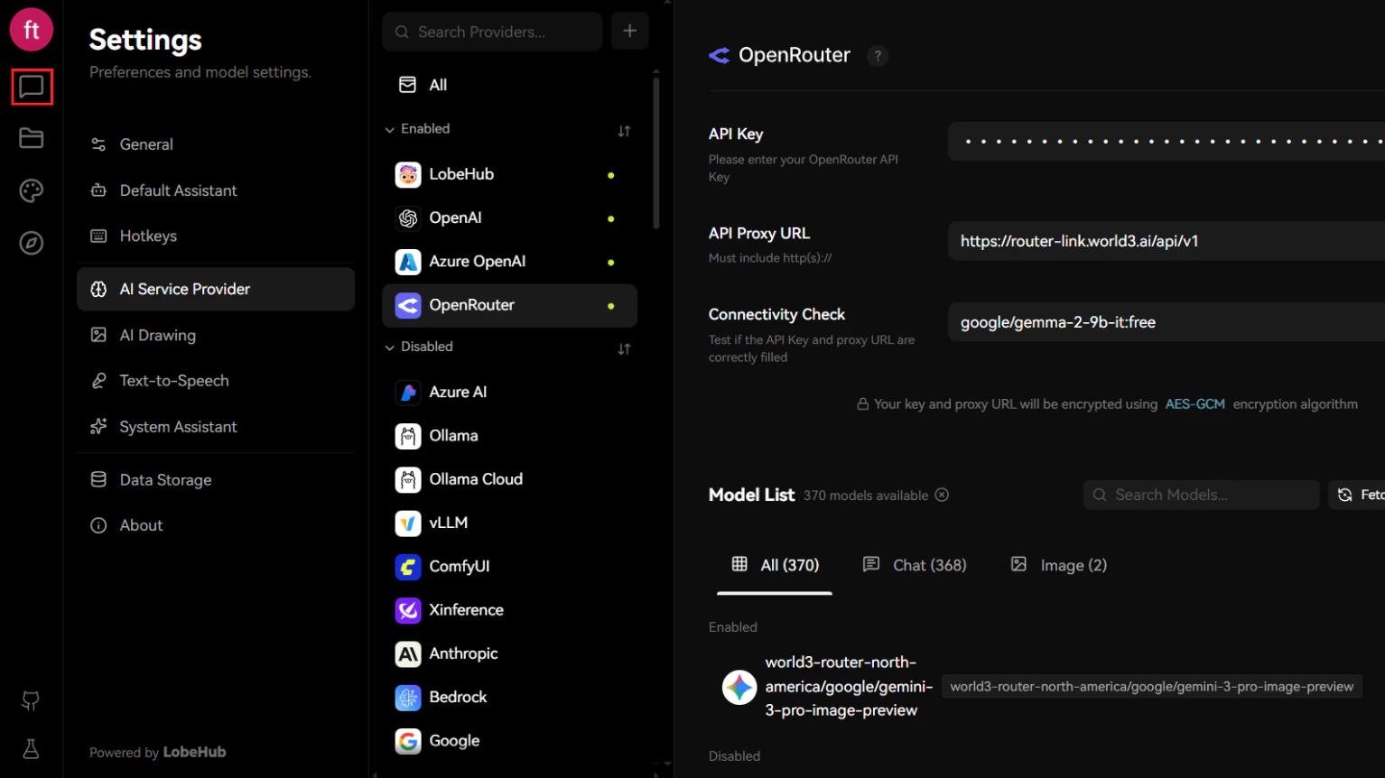
Task: Select the Azure AI provider
Action: [x=509, y=393]
